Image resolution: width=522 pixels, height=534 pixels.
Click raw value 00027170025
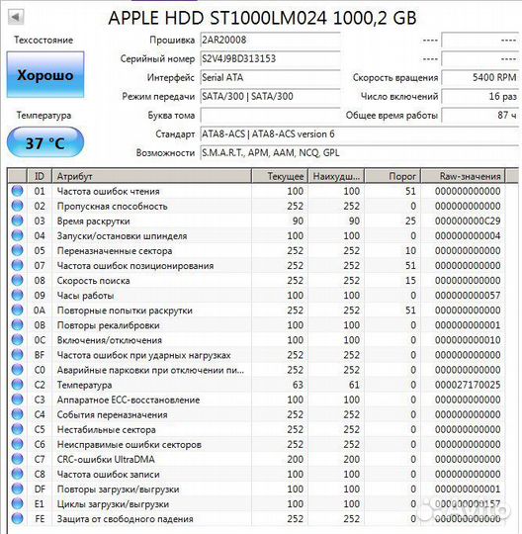click(x=468, y=385)
